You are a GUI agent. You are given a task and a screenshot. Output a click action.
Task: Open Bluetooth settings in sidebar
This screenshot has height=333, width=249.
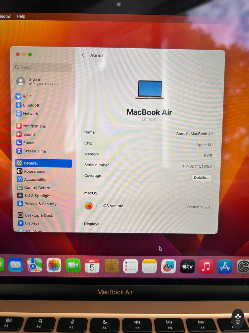[28, 105]
